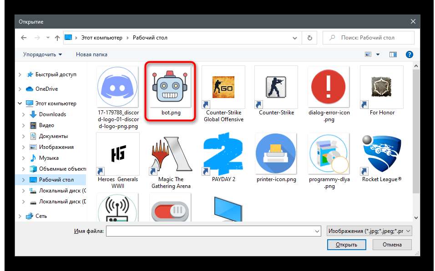This screenshot has height=271, width=435.
Task: Open help with the question mark icon
Action: tap(409, 54)
